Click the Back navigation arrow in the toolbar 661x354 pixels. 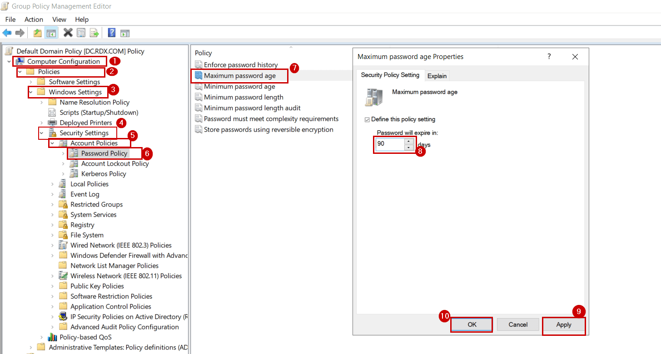7,32
